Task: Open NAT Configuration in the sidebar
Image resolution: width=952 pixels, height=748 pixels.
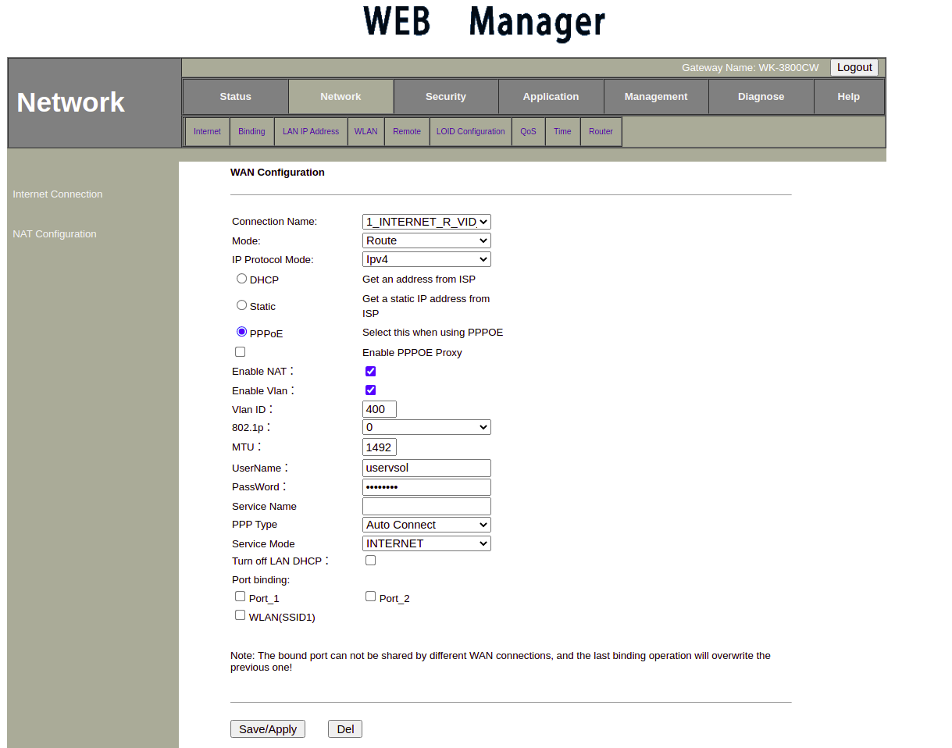Action: 55,234
